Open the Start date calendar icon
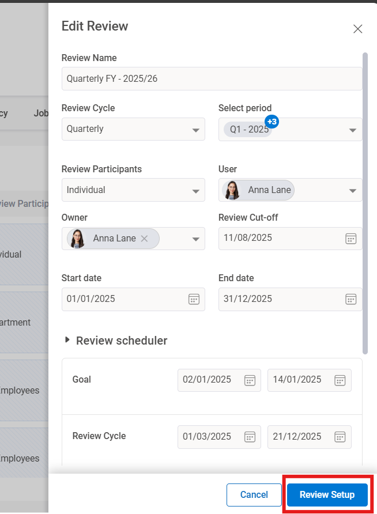Image resolution: width=377 pixels, height=514 pixels. [x=194, y=299]
